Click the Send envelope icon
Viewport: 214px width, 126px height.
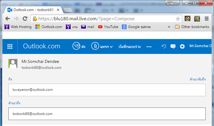tap(76, 46)
